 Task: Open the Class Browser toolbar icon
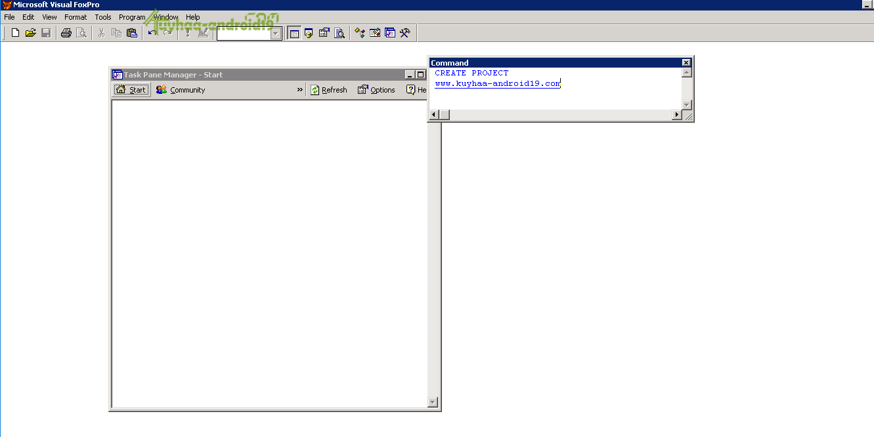click(x=360, y=33)
